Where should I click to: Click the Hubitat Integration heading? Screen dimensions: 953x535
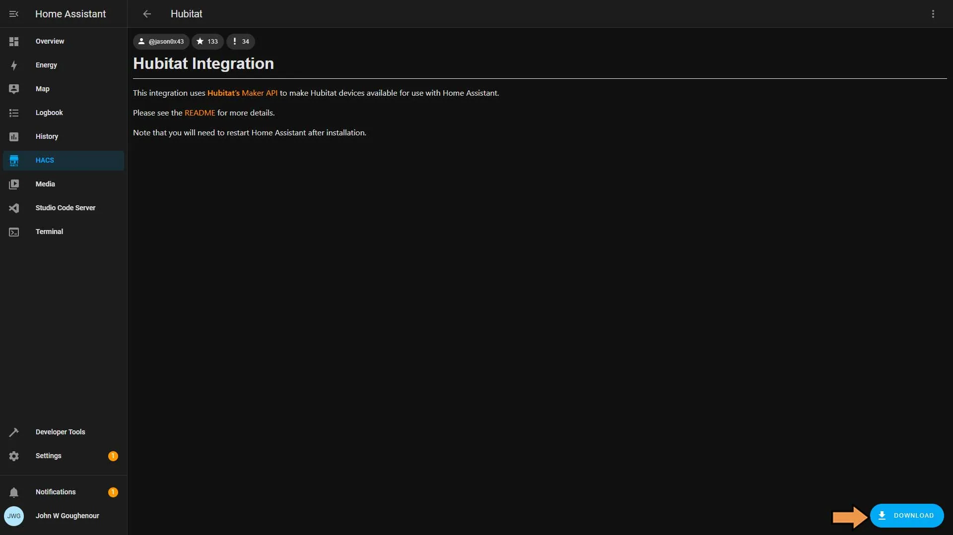click(204, 63)
